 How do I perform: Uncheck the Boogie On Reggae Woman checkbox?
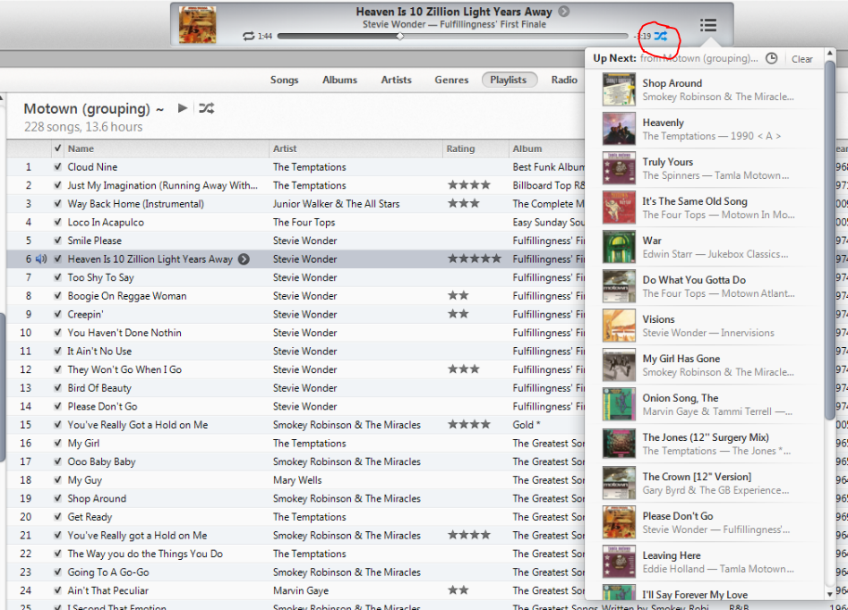[x=58, y=296]
